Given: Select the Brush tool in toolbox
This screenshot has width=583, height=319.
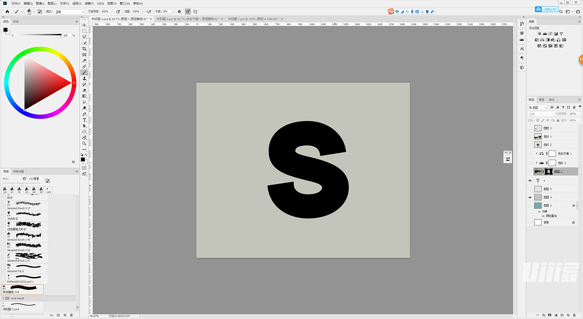Looking at the screenshot, I should point(84,72).
